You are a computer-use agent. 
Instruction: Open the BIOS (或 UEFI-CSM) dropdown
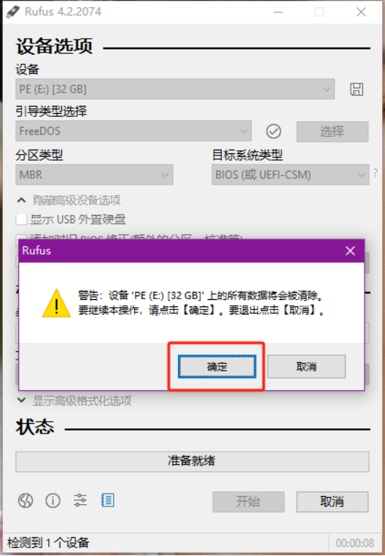290,174
